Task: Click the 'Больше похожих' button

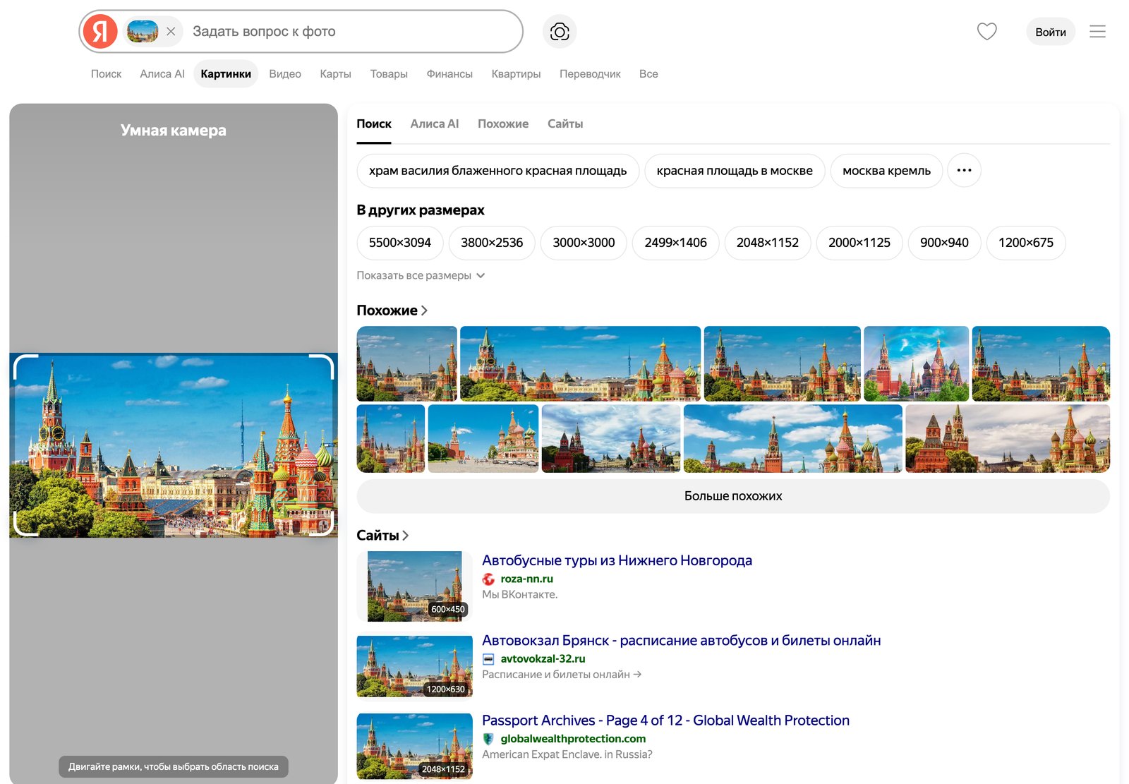Action: pyautogui.click(x=733, y=496)
